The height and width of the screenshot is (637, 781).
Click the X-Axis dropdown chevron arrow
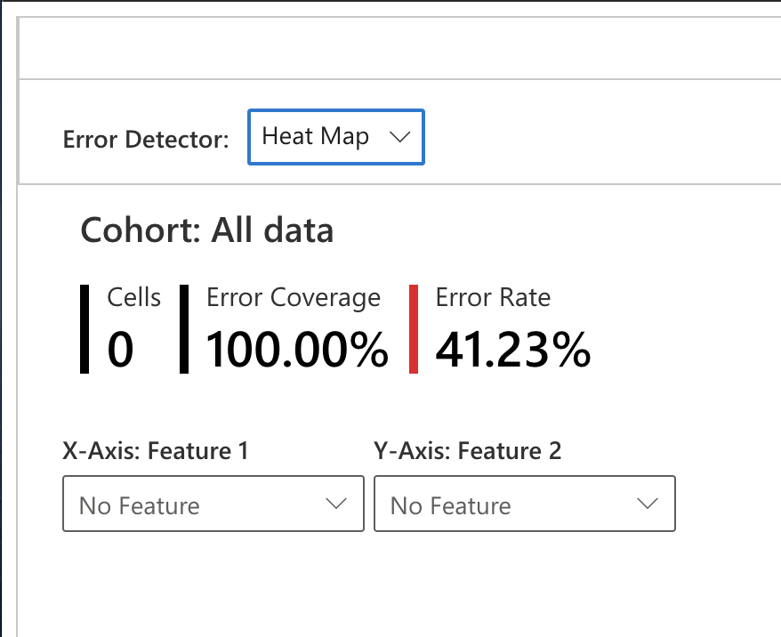[336, 504]
